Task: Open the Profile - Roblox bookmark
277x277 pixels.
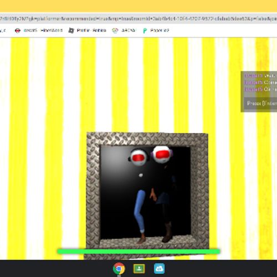Action: (x=91, y=30)
